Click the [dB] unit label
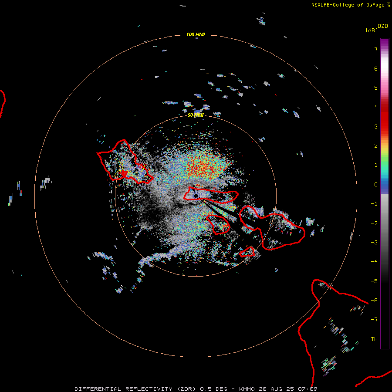 tap(372, 30)
